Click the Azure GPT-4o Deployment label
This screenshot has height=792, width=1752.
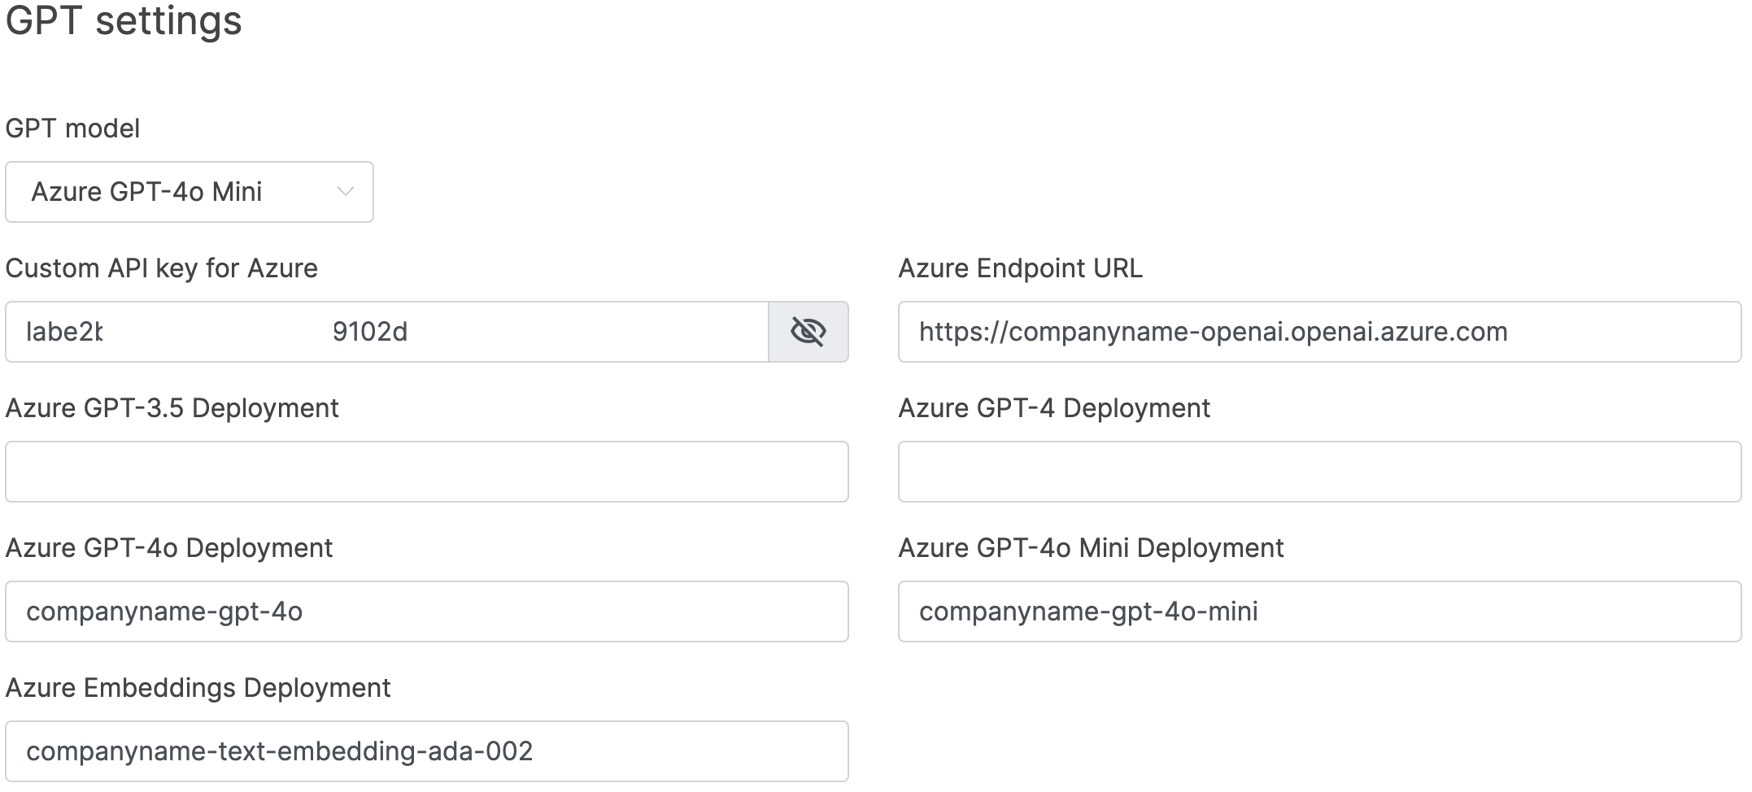point(169,548)
